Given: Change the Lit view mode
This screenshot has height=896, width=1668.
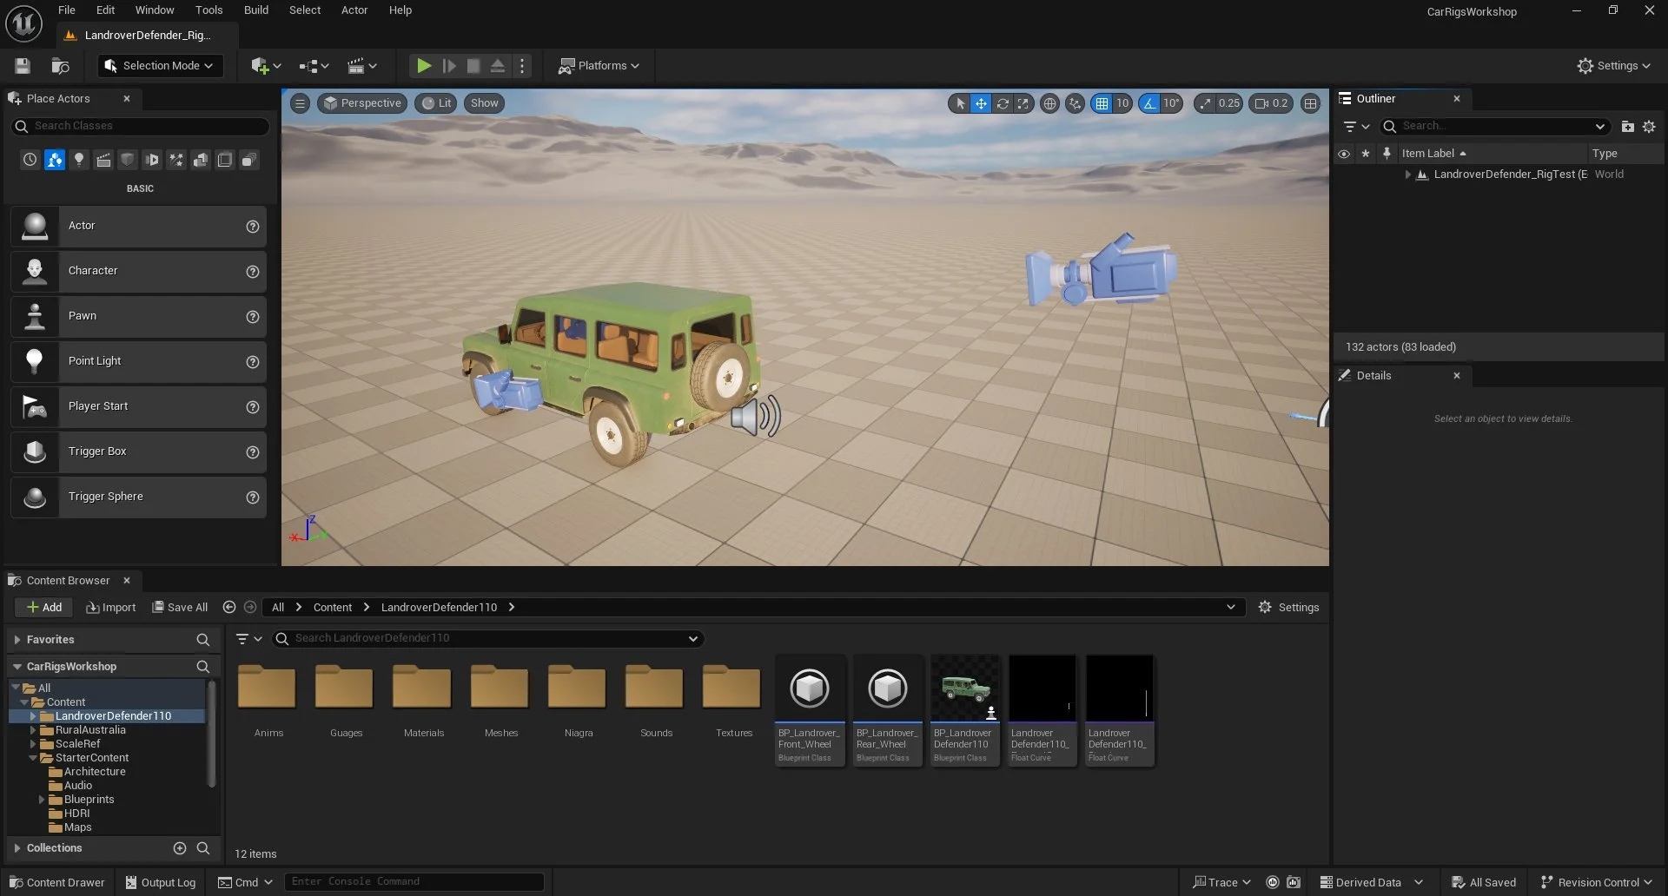Looking at the screenshot, I should click(436, 103).
